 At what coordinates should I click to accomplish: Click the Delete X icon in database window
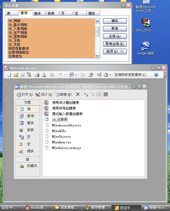78,94
